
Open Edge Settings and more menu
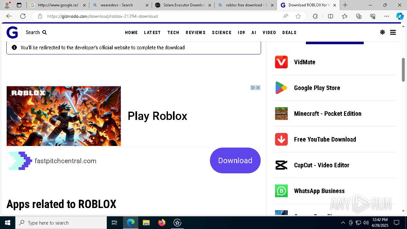(x=387, y=16)
